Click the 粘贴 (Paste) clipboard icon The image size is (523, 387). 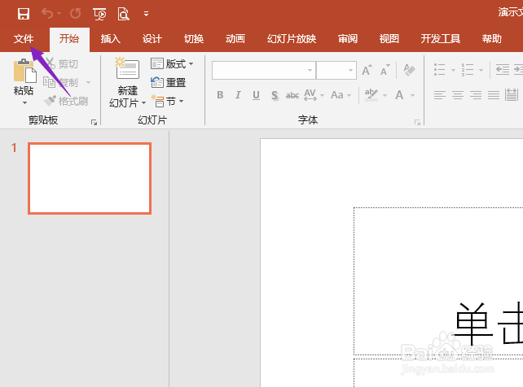pos(24,71)
